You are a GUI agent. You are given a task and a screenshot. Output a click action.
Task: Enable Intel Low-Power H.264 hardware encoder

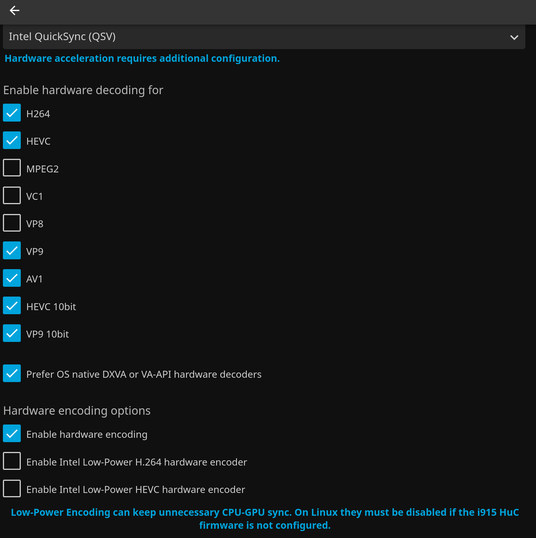click(x=12, y=461)
